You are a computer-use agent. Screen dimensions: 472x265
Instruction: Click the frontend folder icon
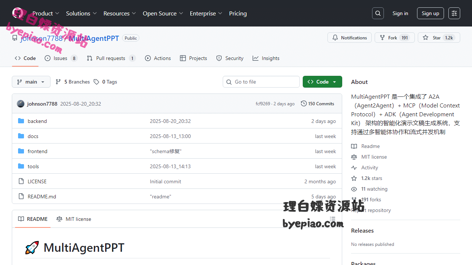[21, 151]
